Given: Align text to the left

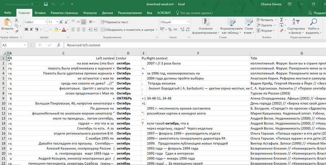Looking at the screenshot, I should click(73, 30).
